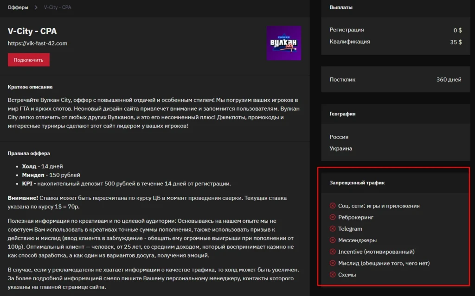The width and height of the screenshot is (475, 296).
Task: Click the red X icon beside Реброкеринг
Action: tap(333, 217)
